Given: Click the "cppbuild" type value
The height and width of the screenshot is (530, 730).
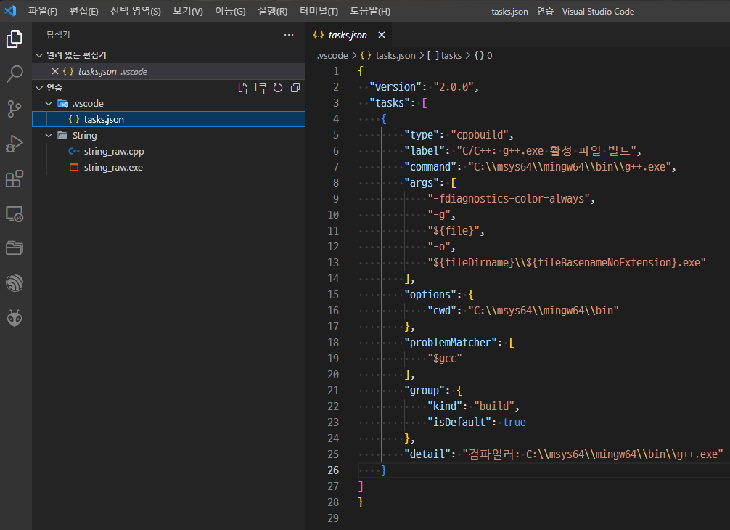Looking at the screenshot, I should 479,134.
